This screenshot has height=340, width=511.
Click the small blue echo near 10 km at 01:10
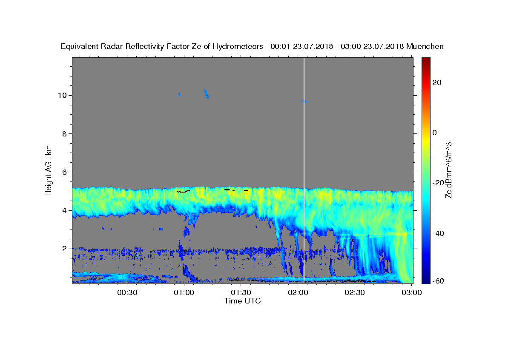[x=206, y=94]
